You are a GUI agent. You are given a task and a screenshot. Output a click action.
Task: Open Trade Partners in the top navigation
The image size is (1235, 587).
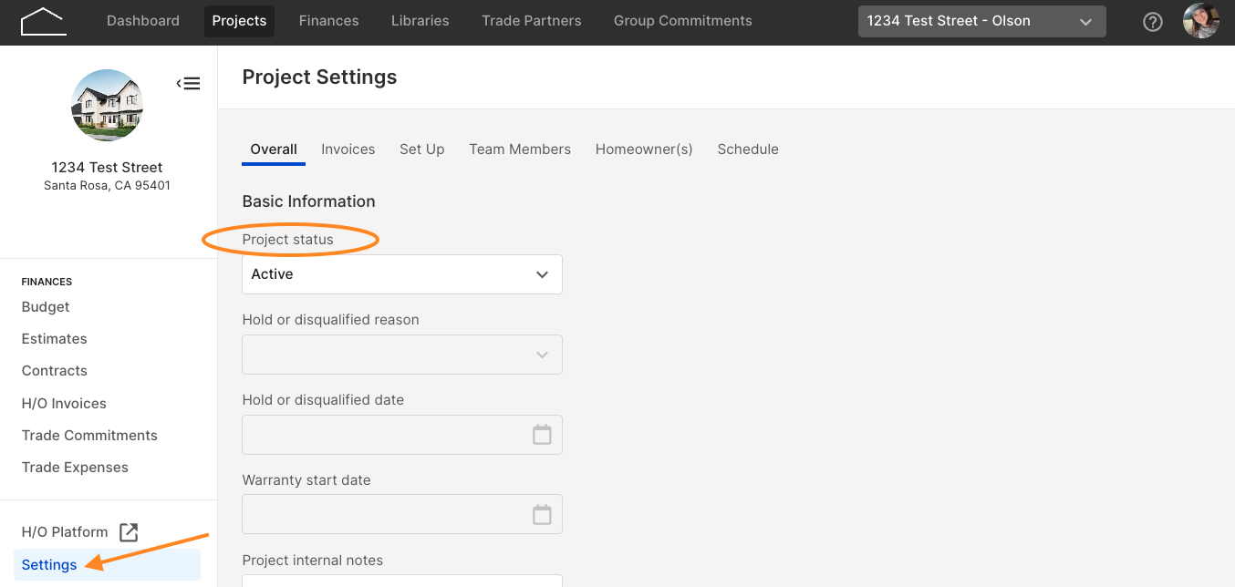point(532,21)
